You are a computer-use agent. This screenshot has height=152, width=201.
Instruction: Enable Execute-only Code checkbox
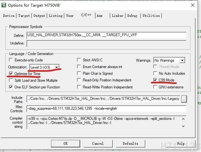pos(11,60)
